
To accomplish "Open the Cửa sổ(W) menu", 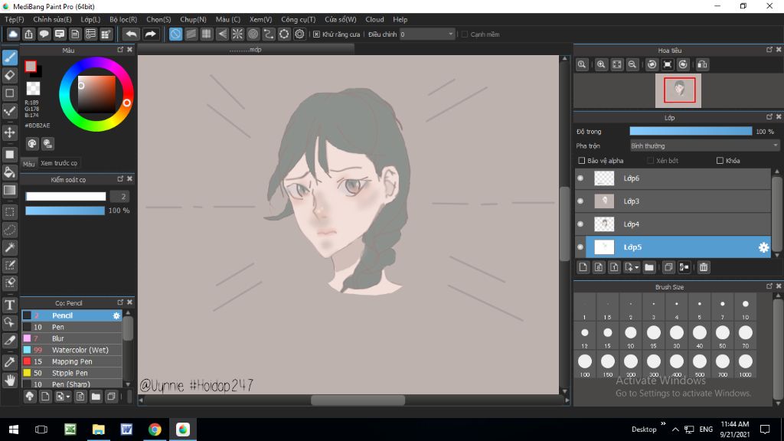I will (x=341, y=19).
